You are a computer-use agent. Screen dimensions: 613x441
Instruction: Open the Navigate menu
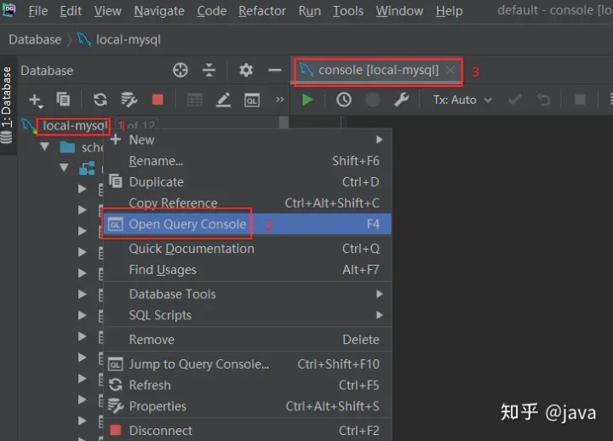159,11
